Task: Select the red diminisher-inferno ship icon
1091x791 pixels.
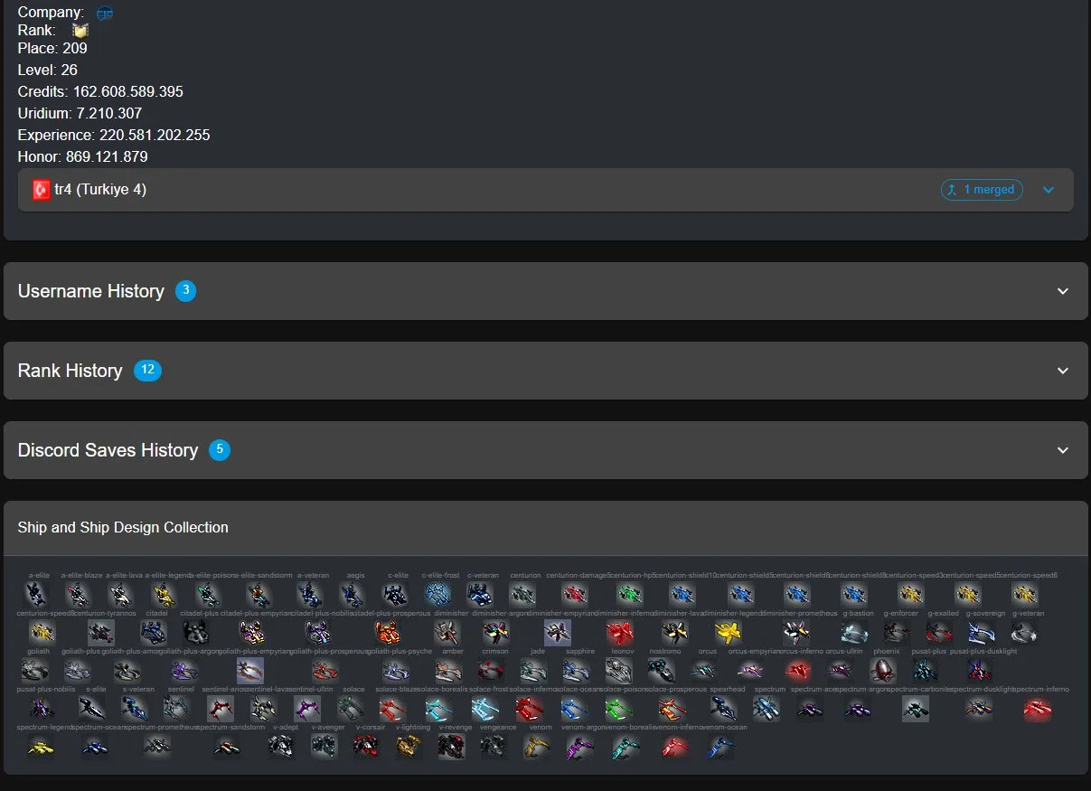Action: click(619, 632)
